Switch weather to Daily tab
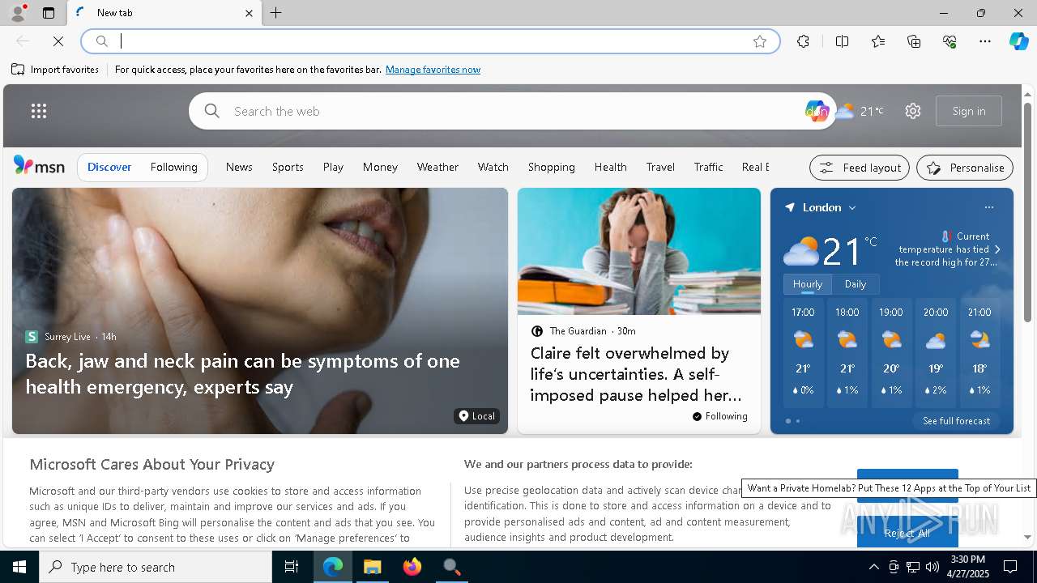1037x583 pixels. (x=856, y=284)
